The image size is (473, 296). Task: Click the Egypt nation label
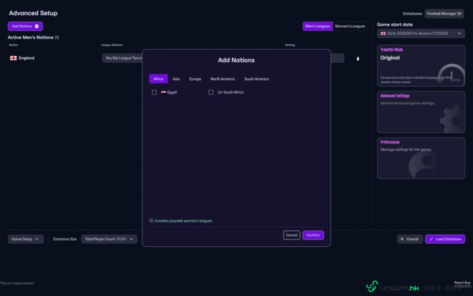(172, 92)
